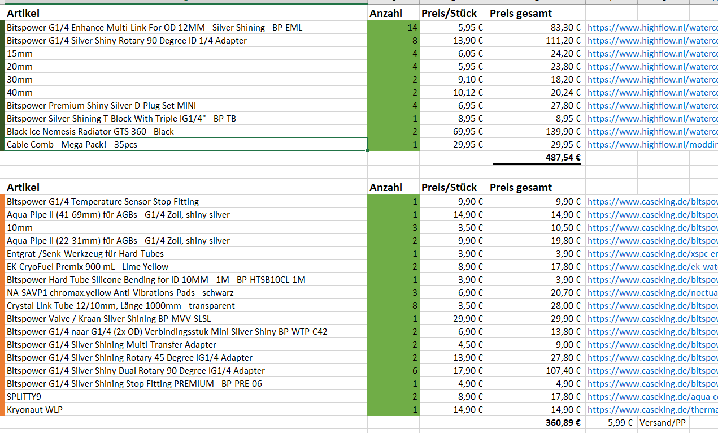Select the total cell '360,89 €'
Viewport: 718px width, 433px height.
(537, 422)
